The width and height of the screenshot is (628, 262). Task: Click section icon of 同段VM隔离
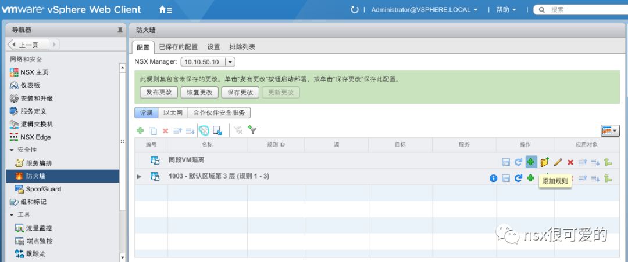155,160
